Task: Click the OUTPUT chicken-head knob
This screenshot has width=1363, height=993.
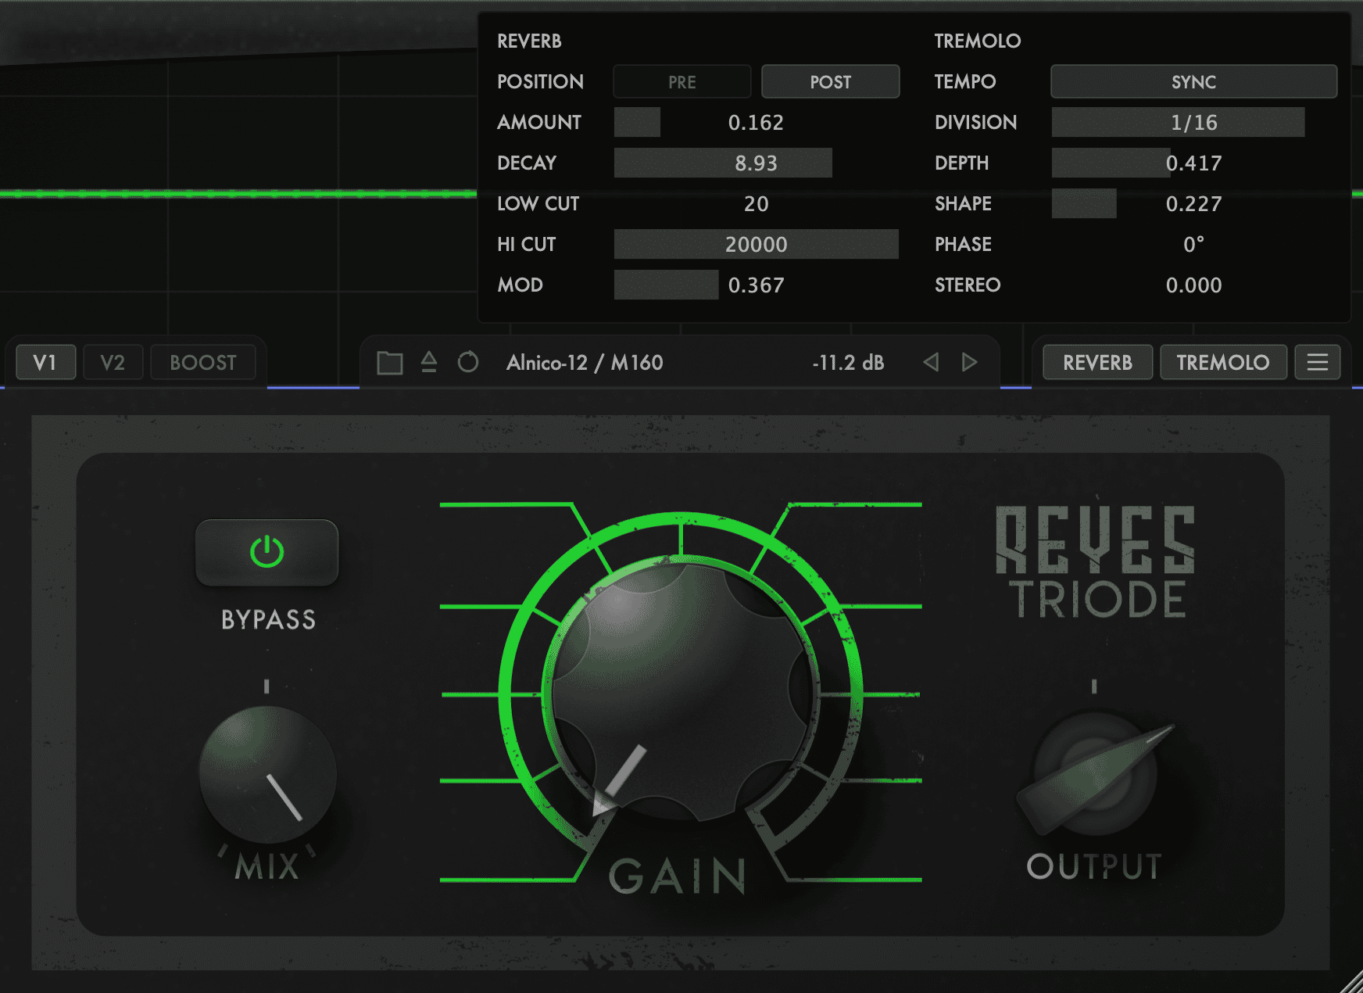Action: click(x=1095, y=776)
